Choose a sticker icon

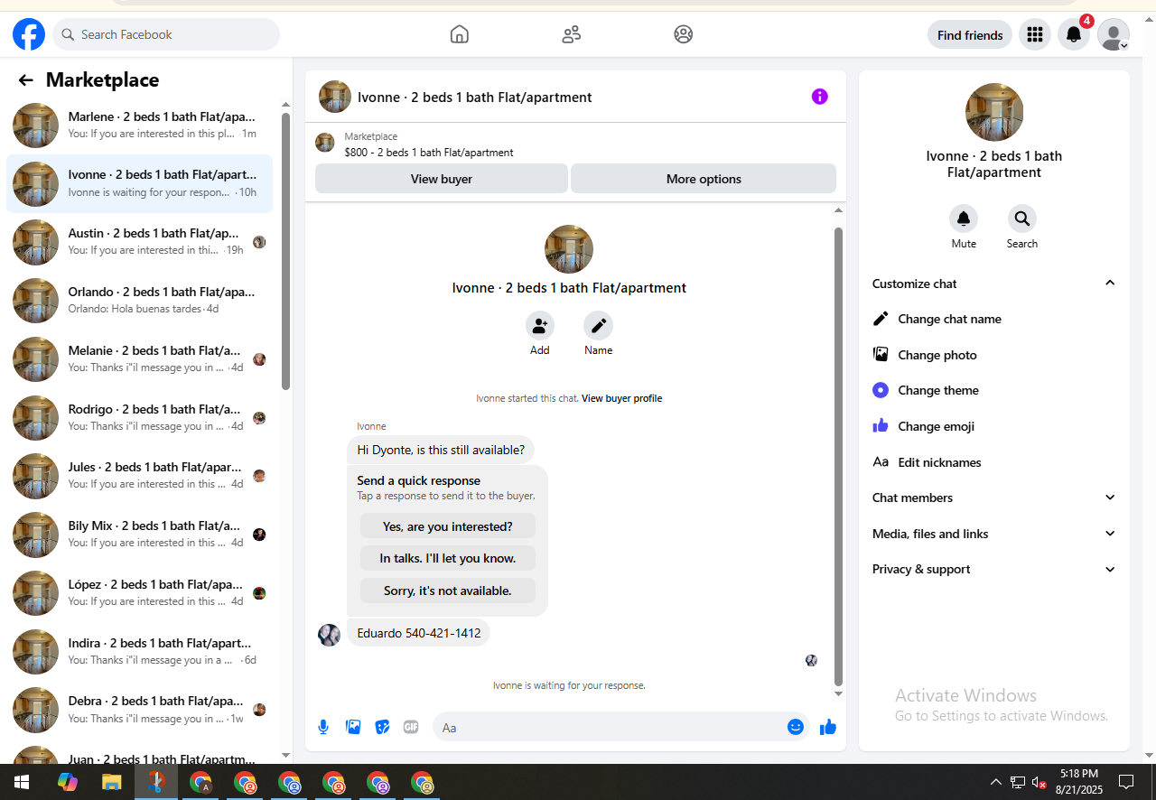[382, 727]
